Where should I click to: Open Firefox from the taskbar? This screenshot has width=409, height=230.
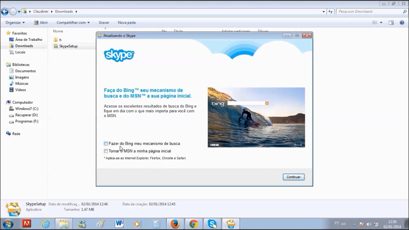tap(175, 224)
